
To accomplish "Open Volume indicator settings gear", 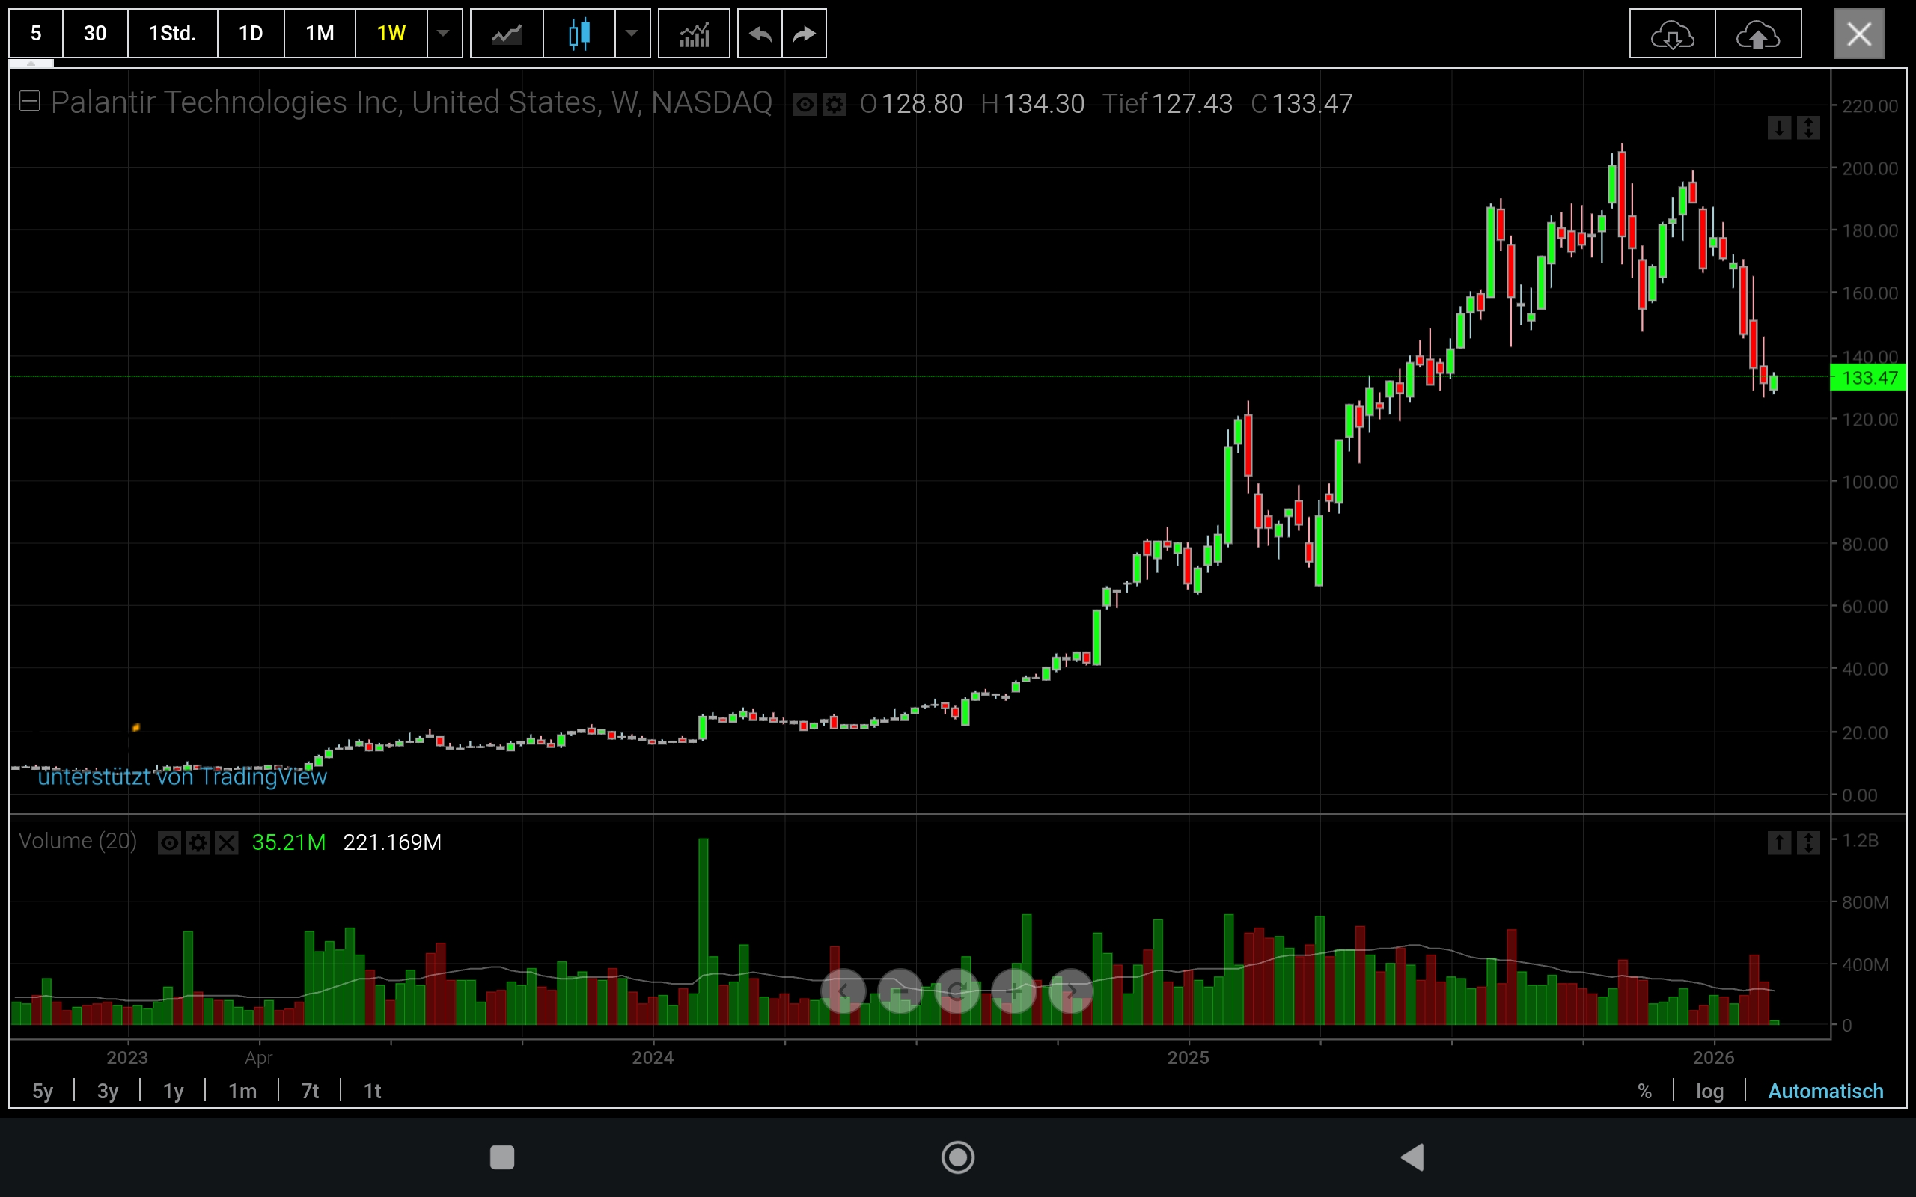I will 198,843.
